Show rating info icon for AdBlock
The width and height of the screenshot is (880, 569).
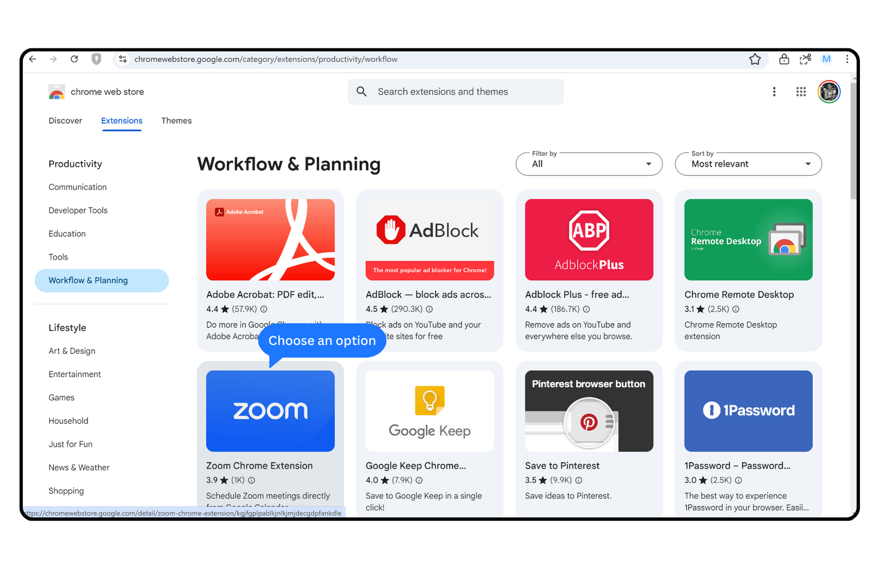429,309
